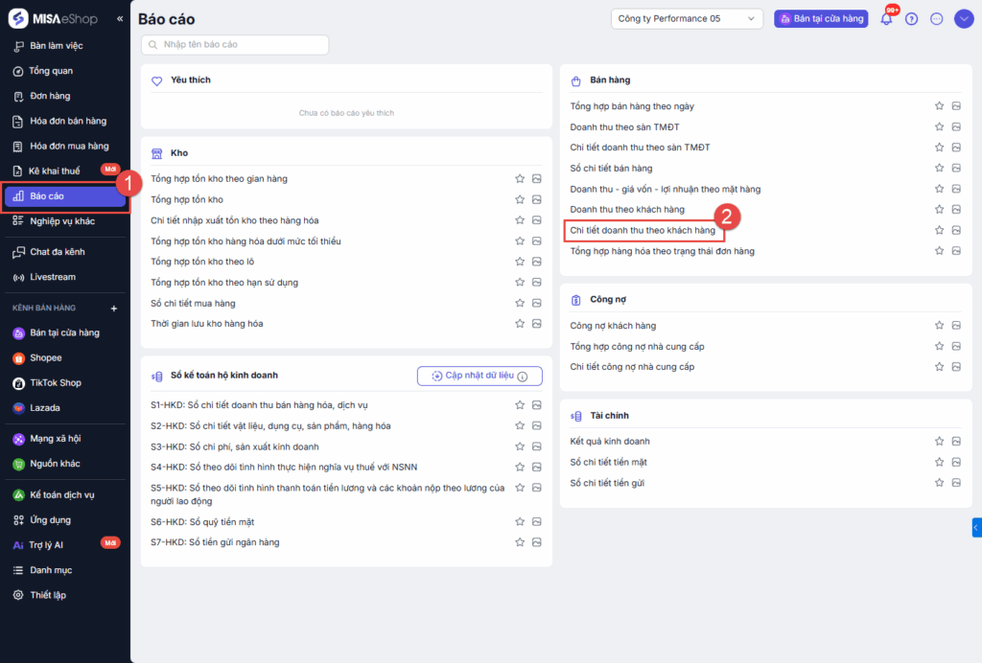The image size is (982, 663).
Task: Open TikTok Shop channel in sidebar
Action: coord(55,382)
